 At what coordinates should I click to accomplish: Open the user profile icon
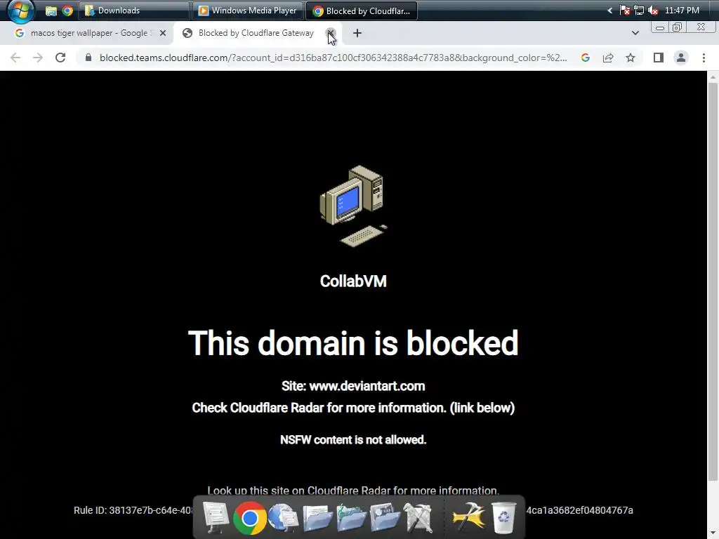[x=681, y=58]
